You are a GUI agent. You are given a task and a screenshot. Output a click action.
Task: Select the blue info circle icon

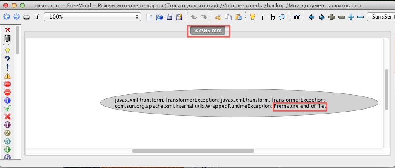click(7, 100)
